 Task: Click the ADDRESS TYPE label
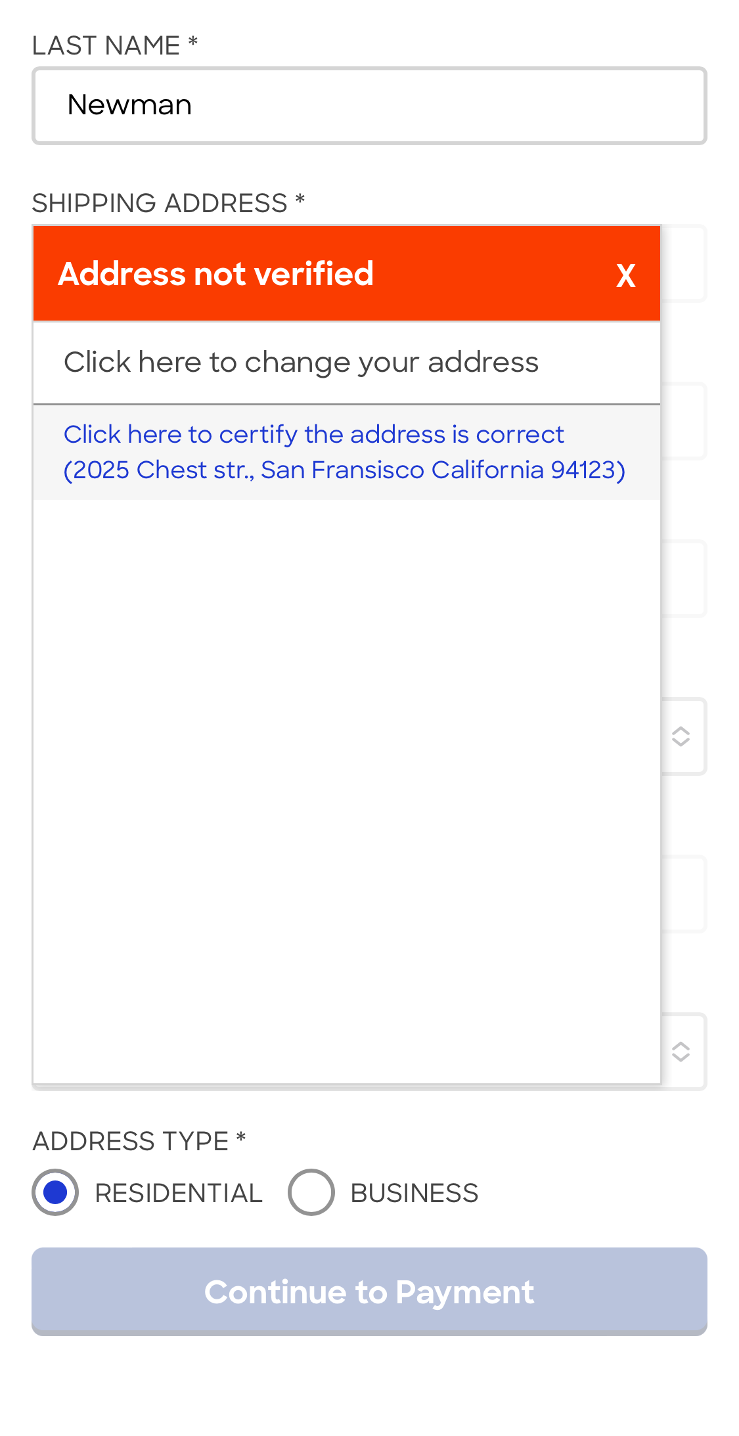pos(131,1141)
